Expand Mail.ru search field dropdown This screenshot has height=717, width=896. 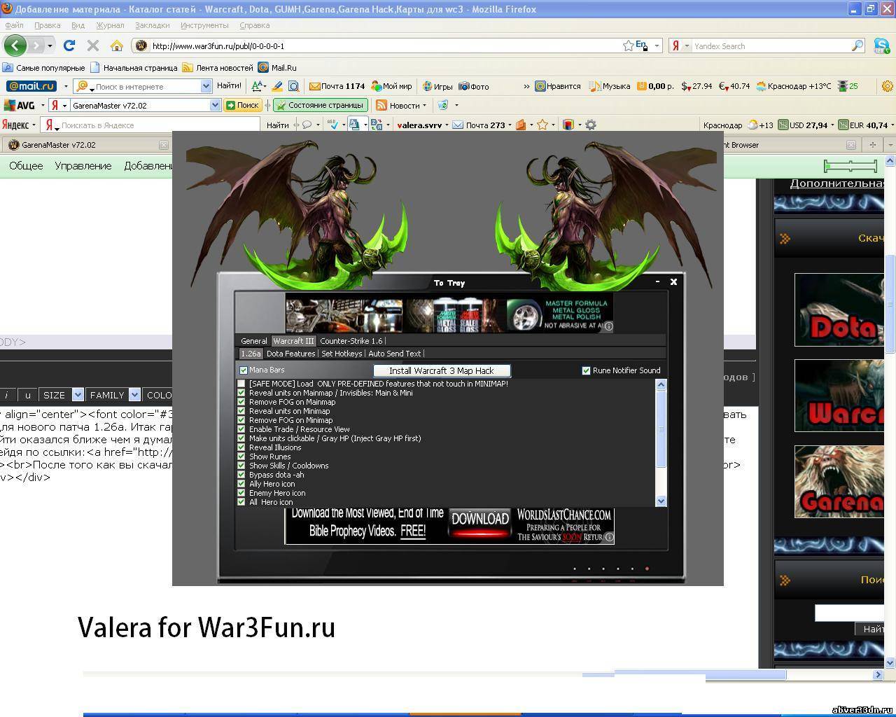[x=206, y=86]
